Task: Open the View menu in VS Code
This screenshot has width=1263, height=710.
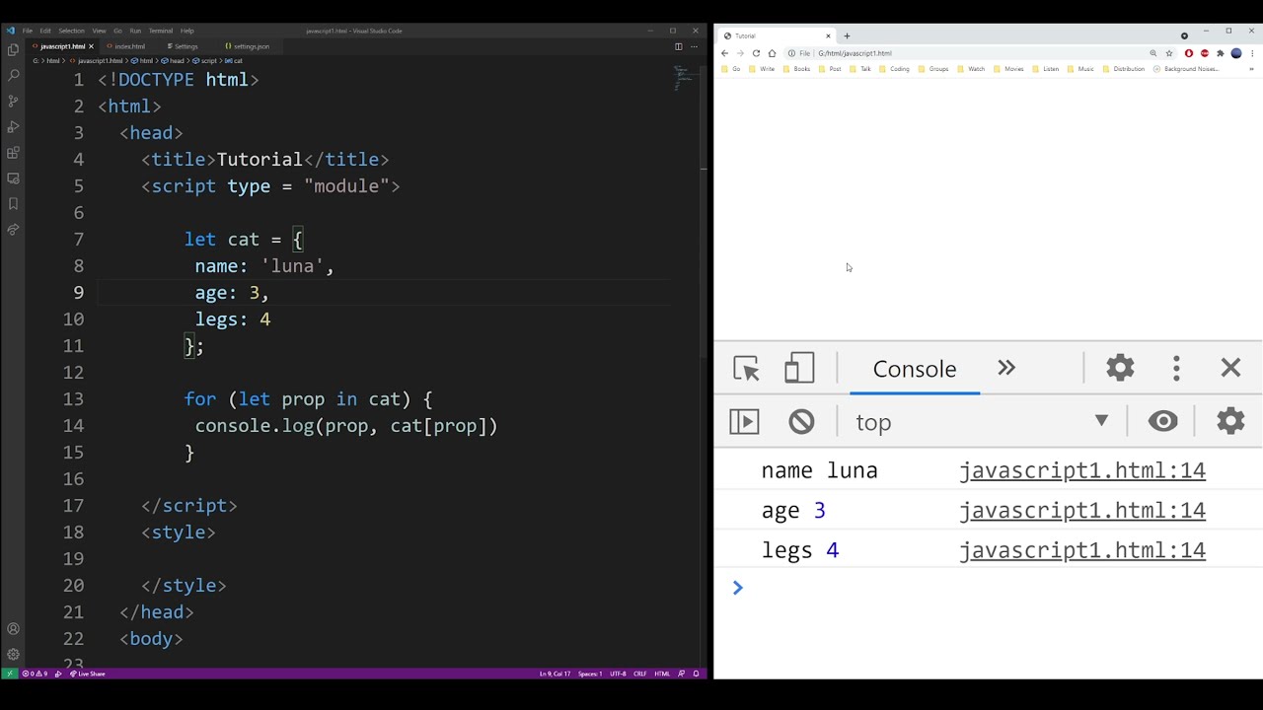Action: pos(99,31)
